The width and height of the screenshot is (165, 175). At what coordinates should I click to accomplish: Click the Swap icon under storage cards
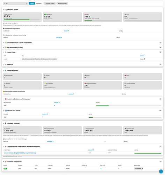coord(3,23)
